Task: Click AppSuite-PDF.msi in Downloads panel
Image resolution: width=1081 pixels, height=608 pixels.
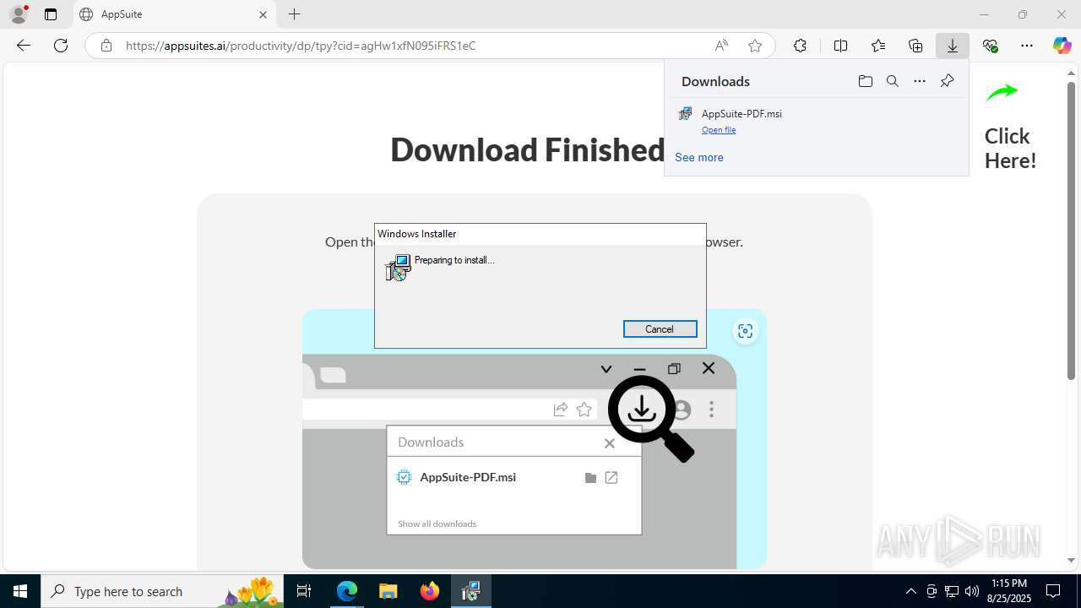Action: pos(741,113)
